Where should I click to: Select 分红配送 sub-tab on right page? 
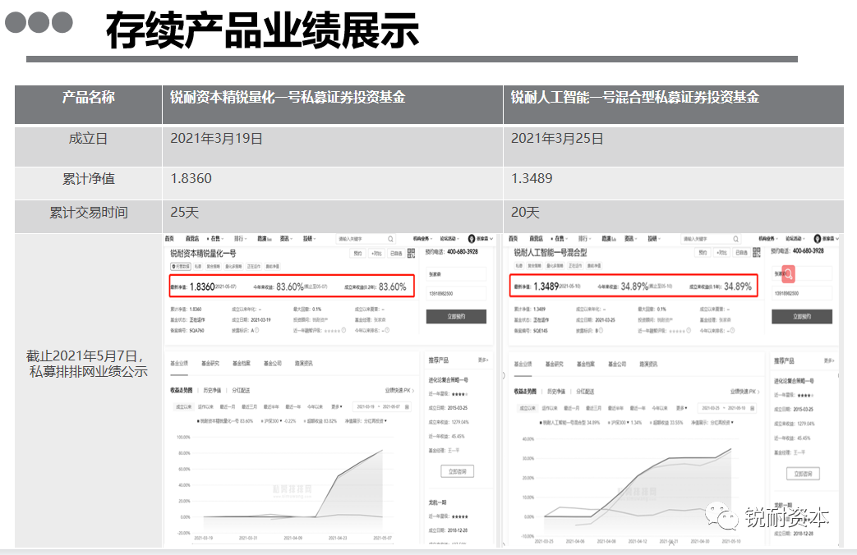point(585,392)
